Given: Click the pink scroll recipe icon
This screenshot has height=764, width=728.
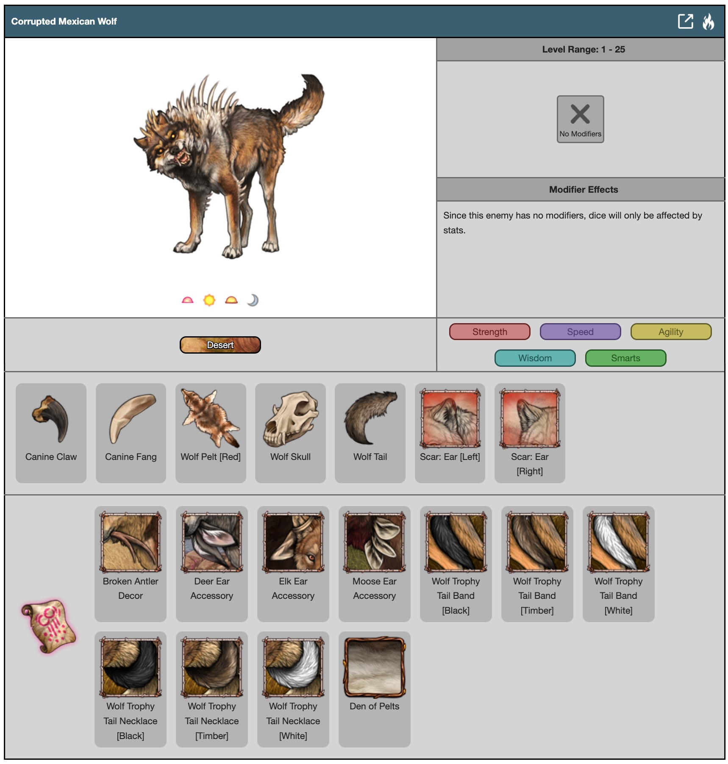Looking at the screenshot, I should point(49,626).
